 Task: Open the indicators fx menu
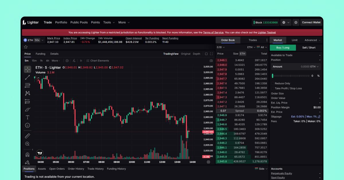74,61
